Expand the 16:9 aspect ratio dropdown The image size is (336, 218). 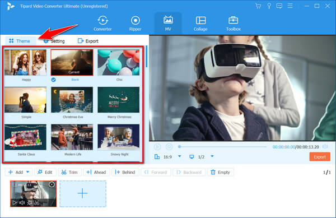tap(180, 156)
